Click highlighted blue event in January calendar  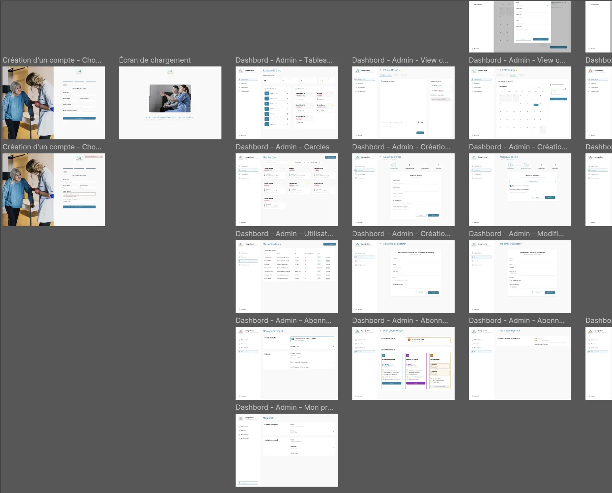tap(536, 105)
